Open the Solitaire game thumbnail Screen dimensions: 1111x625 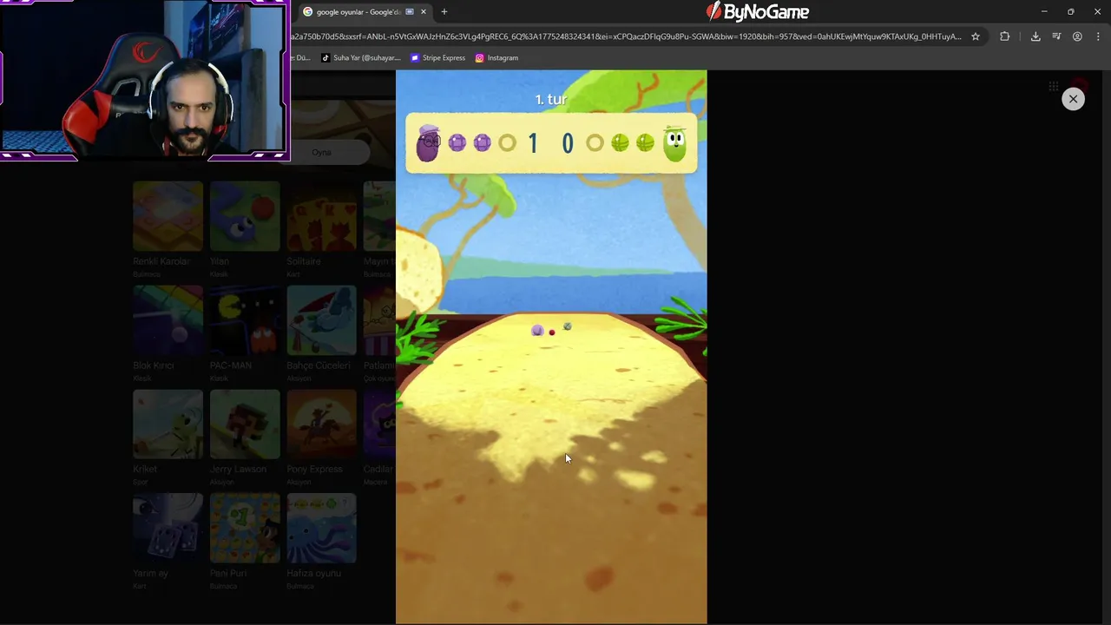click(321, 216)
